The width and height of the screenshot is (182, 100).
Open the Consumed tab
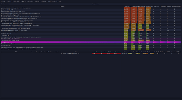pos(37,1)
